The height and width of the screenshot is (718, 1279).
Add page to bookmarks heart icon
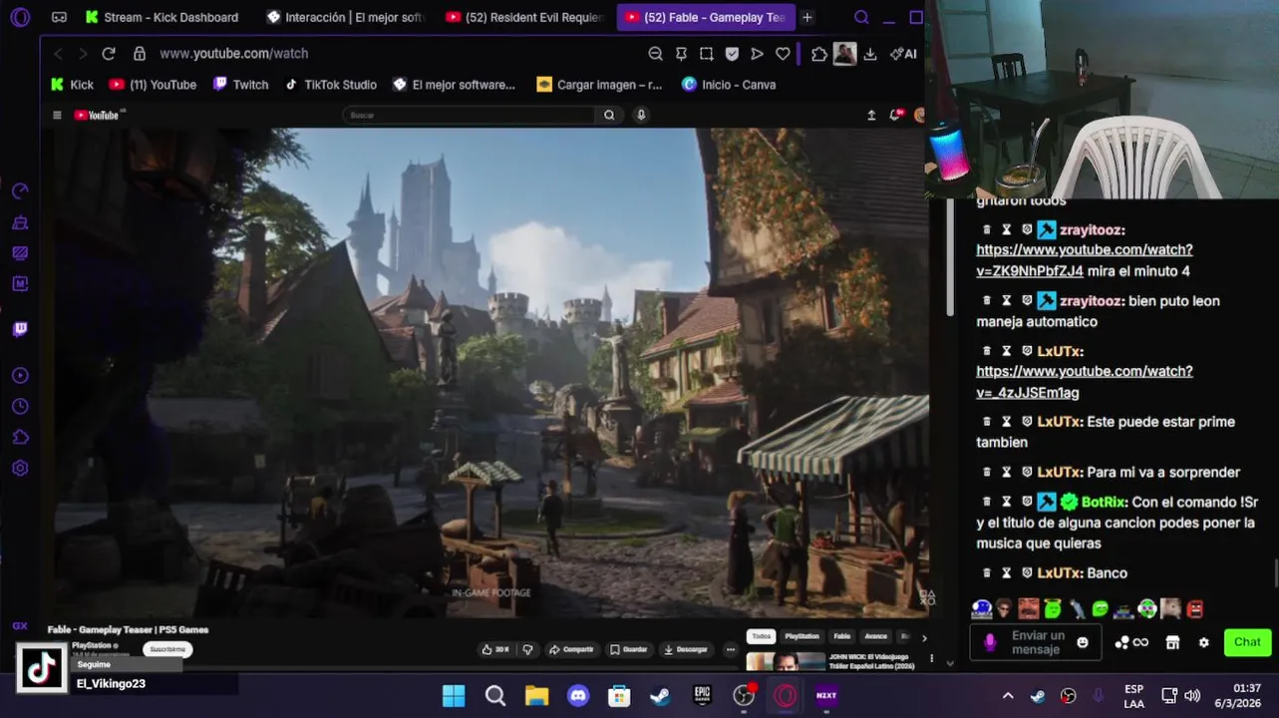tap(783, 54)
